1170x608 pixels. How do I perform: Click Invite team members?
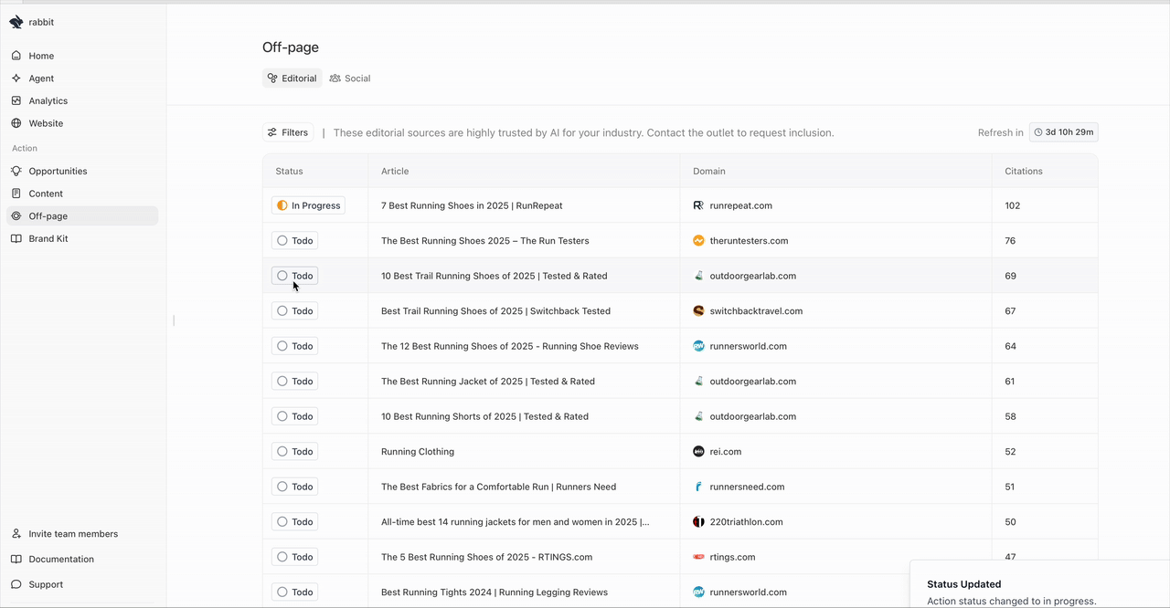point(73,534)
